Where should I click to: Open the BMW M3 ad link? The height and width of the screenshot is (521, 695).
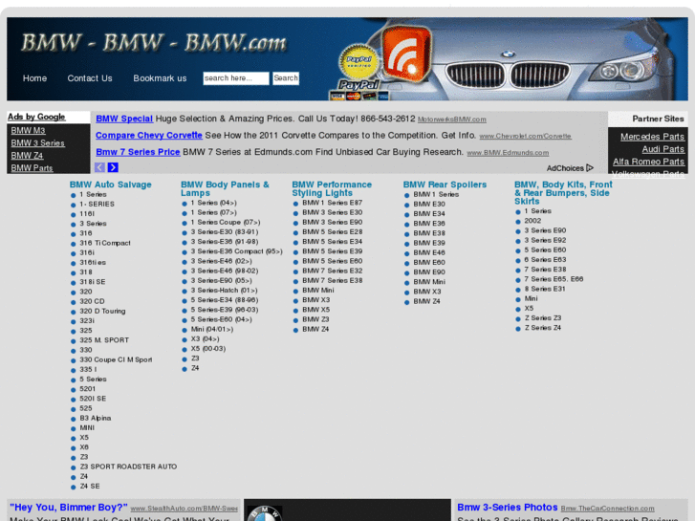(x=28, y=130)
